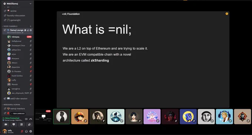Select user dopamine in voice list

point(16,67)
